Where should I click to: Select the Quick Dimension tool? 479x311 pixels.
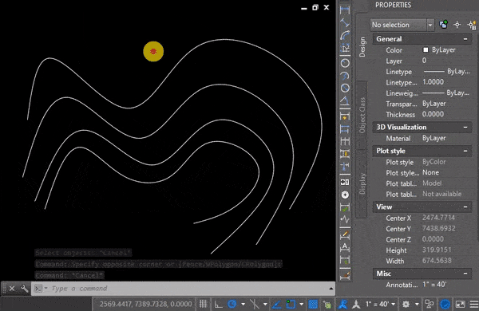pyautogui.click(x=345, y=116)
